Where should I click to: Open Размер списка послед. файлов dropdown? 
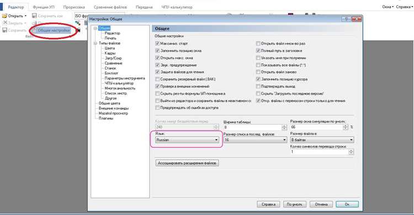click(255, 140)
